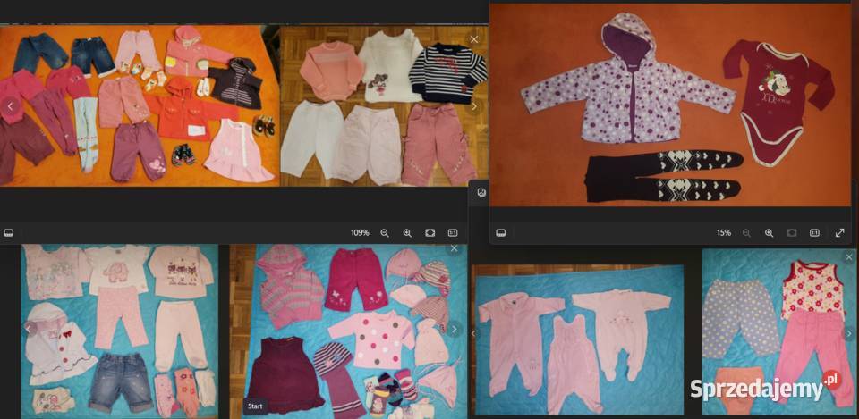Toggle filmstrip in the 15% zoom viewer
Image resolution: width=859 pixels, height=419 pixels.
click(501, 232)
